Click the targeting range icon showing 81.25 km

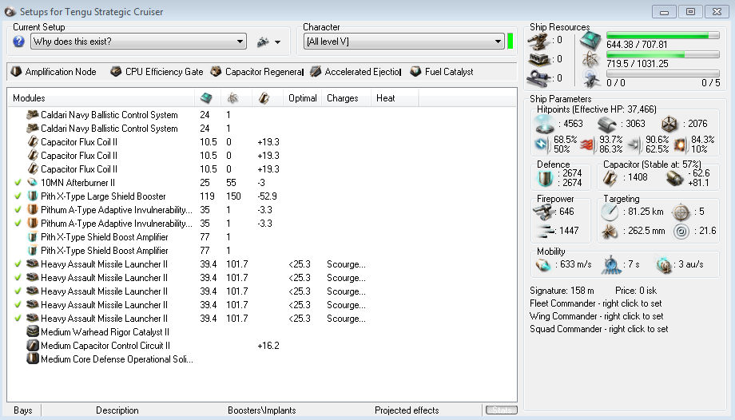pos(610,212)
